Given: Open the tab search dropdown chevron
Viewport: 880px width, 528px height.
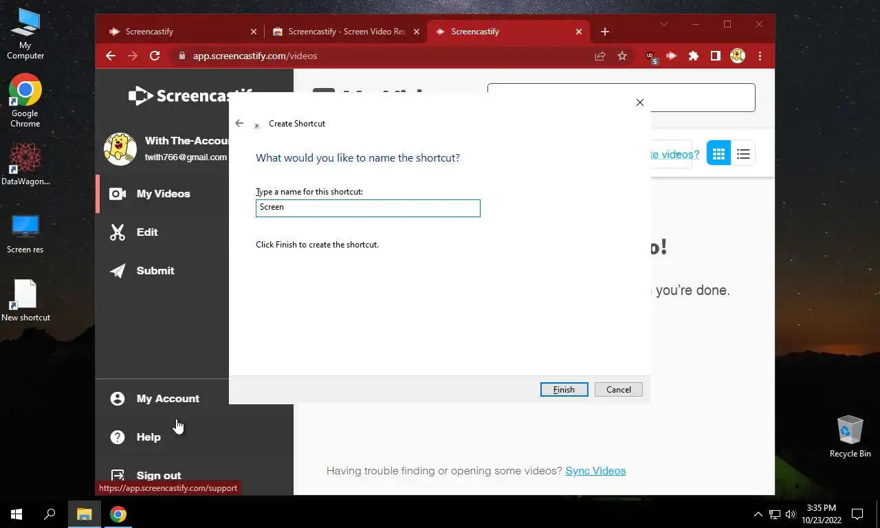Looking at the screenshot, I should point(664,24).
